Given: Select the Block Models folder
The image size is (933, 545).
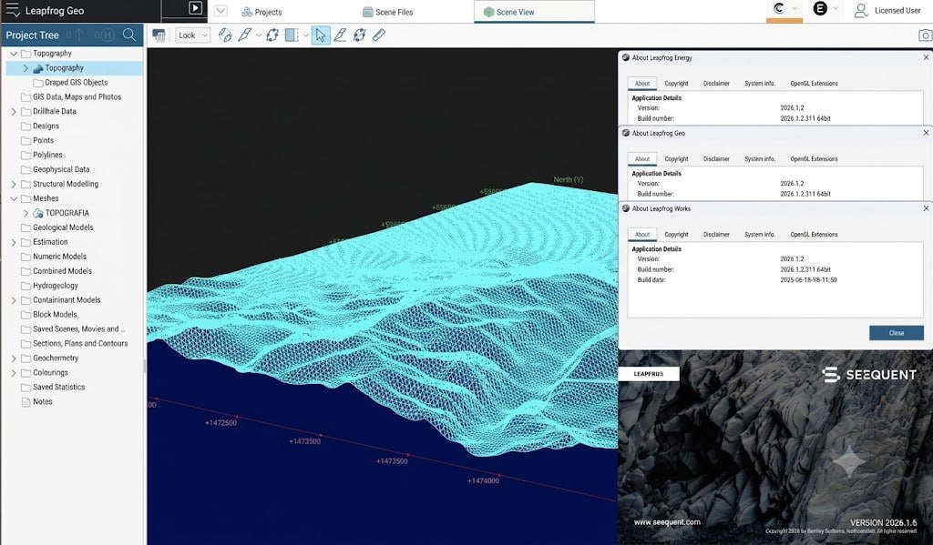Looking at the screenshot, I should (x=49, y=315).
